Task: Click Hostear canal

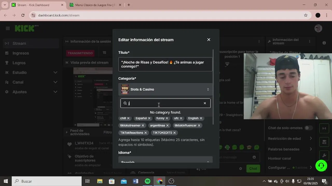Action: coord(280,158)
